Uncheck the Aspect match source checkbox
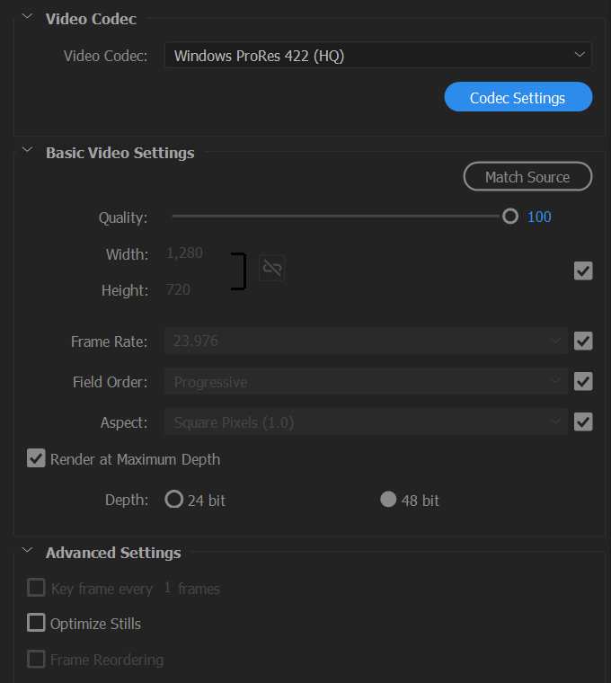Screen dimensions: 611x683 point(583,421)
